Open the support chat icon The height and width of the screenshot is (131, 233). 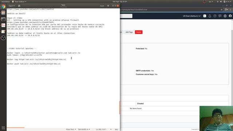(x=220, y=16)
